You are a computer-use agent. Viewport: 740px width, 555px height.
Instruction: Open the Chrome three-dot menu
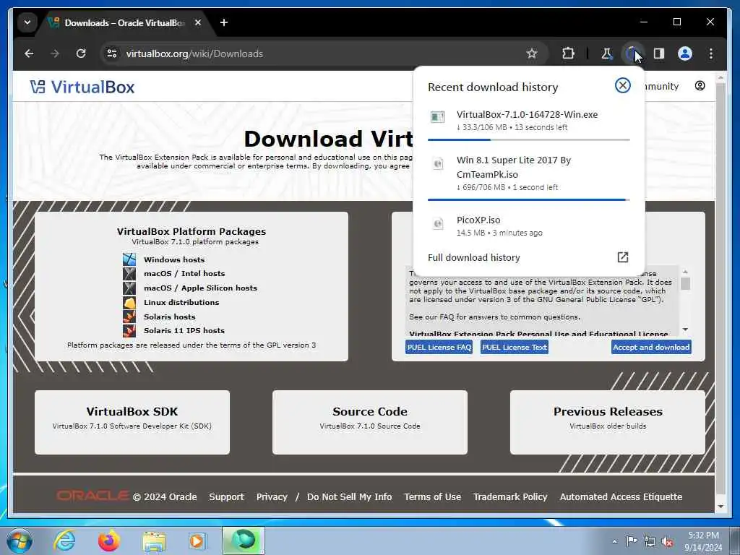[711, 53]
